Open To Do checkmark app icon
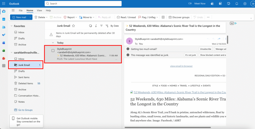The image size is (255, 129). pyautogui.click(x=4, y=35)
